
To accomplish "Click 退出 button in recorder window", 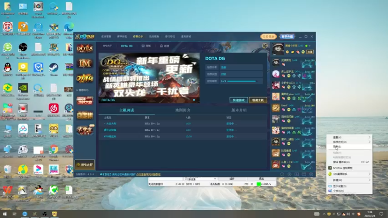I will click(x=261, y=179).
